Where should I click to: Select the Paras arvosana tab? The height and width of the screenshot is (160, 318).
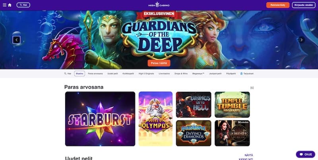[x=95, y=74]
